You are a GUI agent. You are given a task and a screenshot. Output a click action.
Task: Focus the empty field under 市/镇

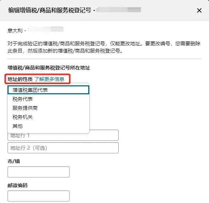pyautogui.click(x=38, y=172)
